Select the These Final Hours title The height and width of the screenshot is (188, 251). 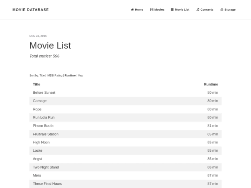click(47, 184)
